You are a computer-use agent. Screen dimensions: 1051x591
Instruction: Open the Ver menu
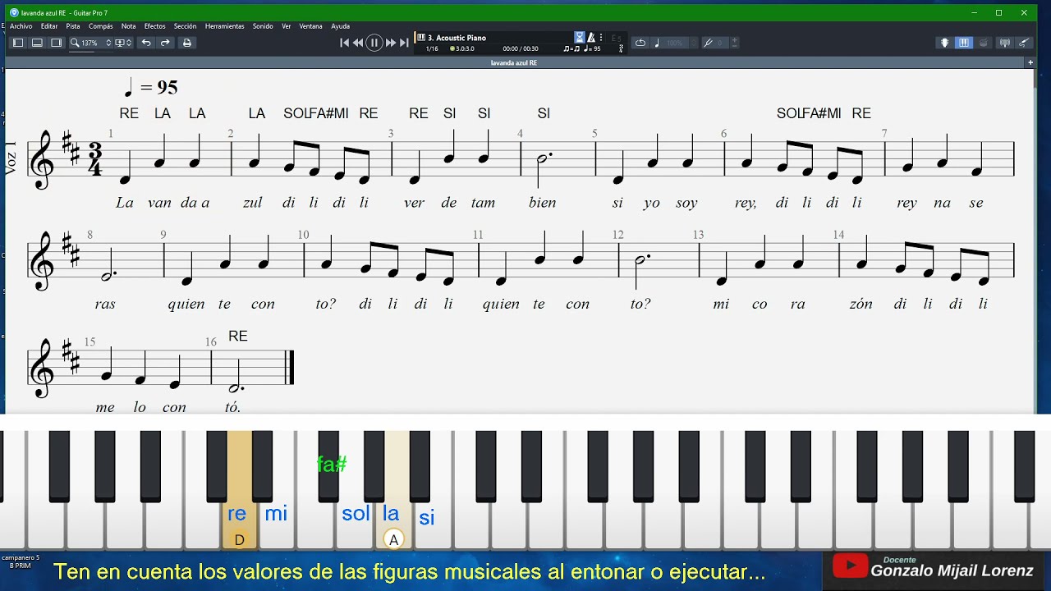click(287, 26)
